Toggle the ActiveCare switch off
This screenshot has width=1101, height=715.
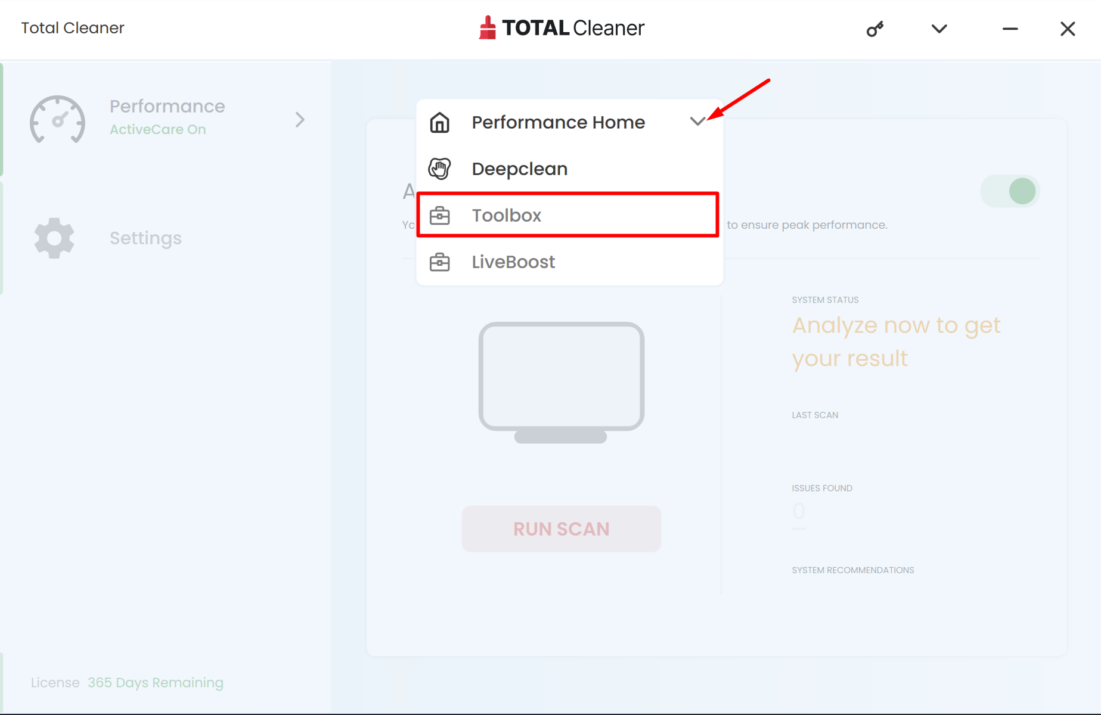point(1010,191)
